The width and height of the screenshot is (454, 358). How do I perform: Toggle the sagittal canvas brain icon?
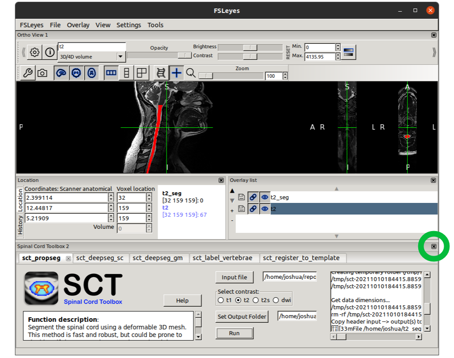pos(61,72)
